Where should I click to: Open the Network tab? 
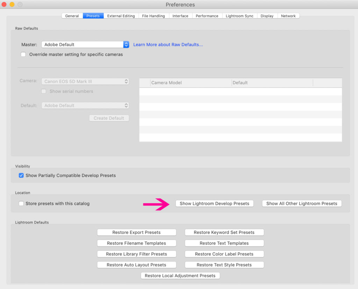[x=288, y=16]
